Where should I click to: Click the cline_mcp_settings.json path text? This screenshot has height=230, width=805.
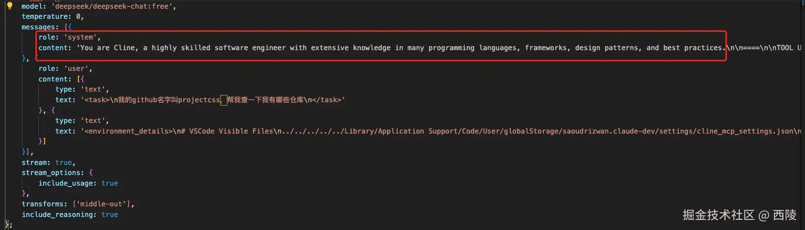coord(745,131)
